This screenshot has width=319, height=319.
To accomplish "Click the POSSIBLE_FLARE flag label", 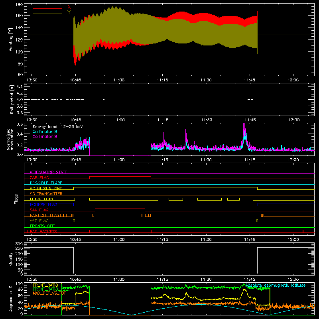I will tap(46, 183).
